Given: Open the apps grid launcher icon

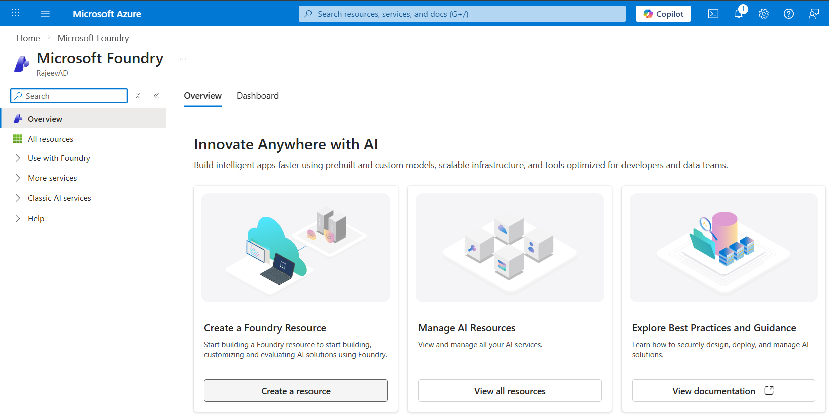Looking at the screenshot, I should (x=15, y=14).
